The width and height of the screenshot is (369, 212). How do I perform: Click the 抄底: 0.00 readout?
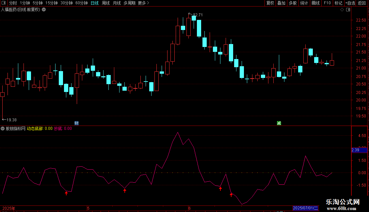63,129
